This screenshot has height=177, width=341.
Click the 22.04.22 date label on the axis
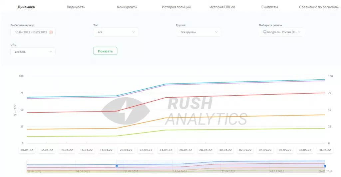[x=146, y=150]
